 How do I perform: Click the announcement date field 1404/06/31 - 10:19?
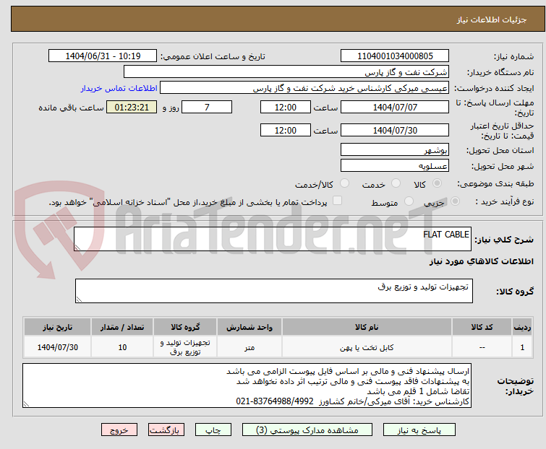coord(103,56)
